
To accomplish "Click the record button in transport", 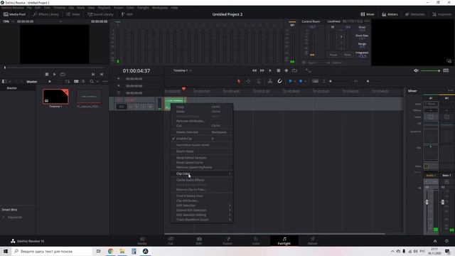I will tap(287, 70).
